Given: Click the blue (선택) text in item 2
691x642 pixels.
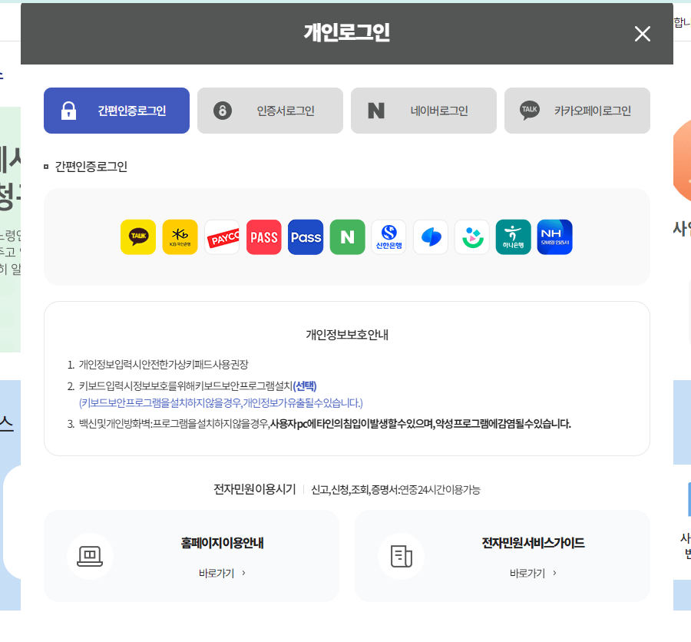Looking at the screenshot, I should [305, 386].
